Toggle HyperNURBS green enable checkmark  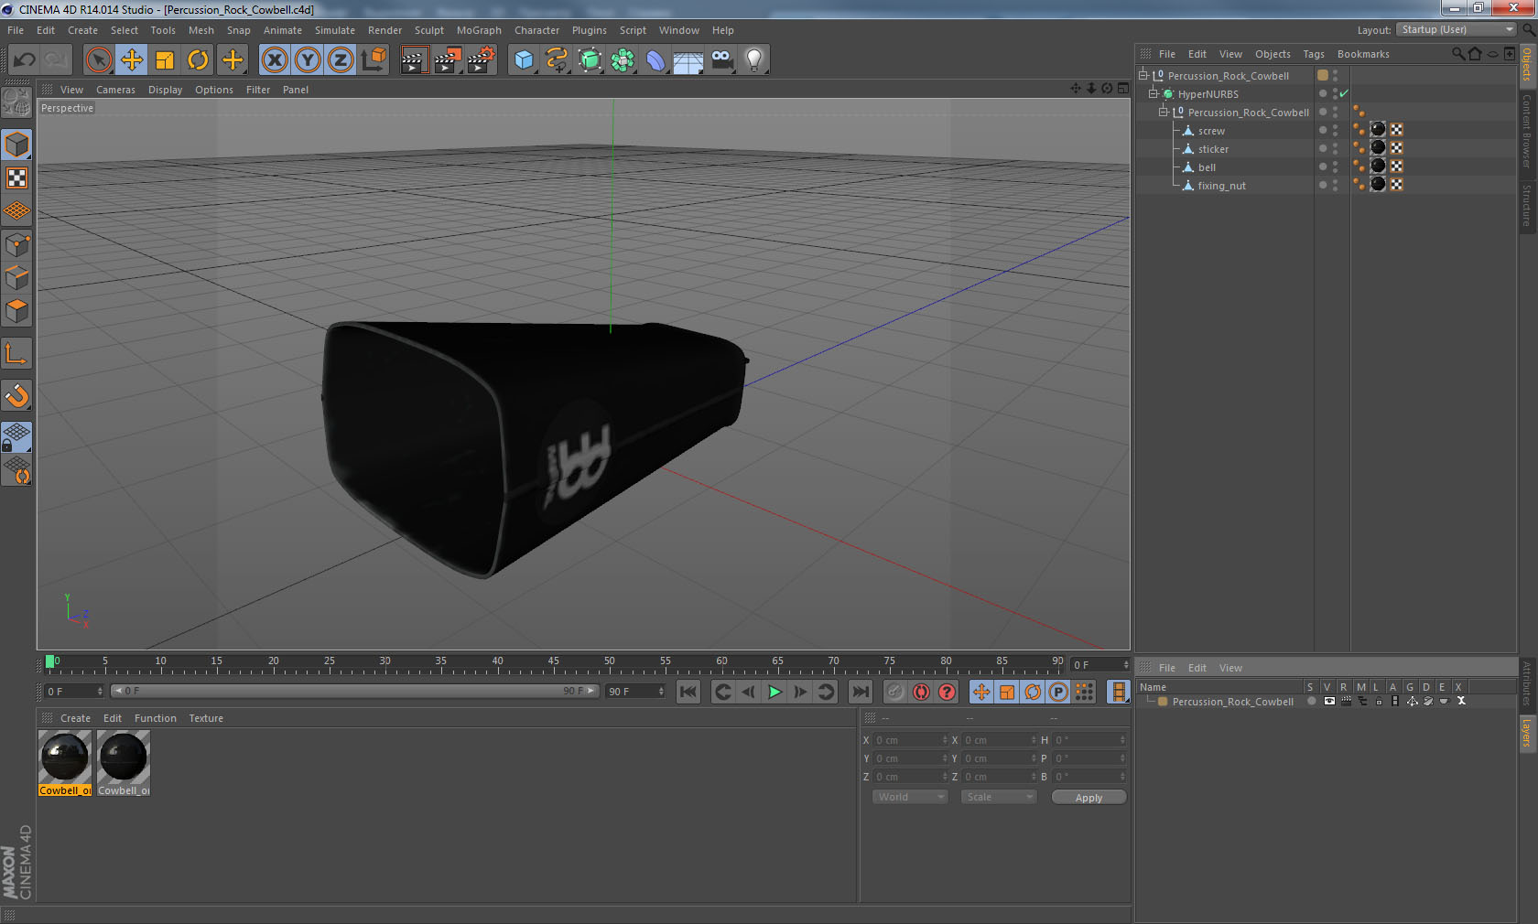[1344, 94]
